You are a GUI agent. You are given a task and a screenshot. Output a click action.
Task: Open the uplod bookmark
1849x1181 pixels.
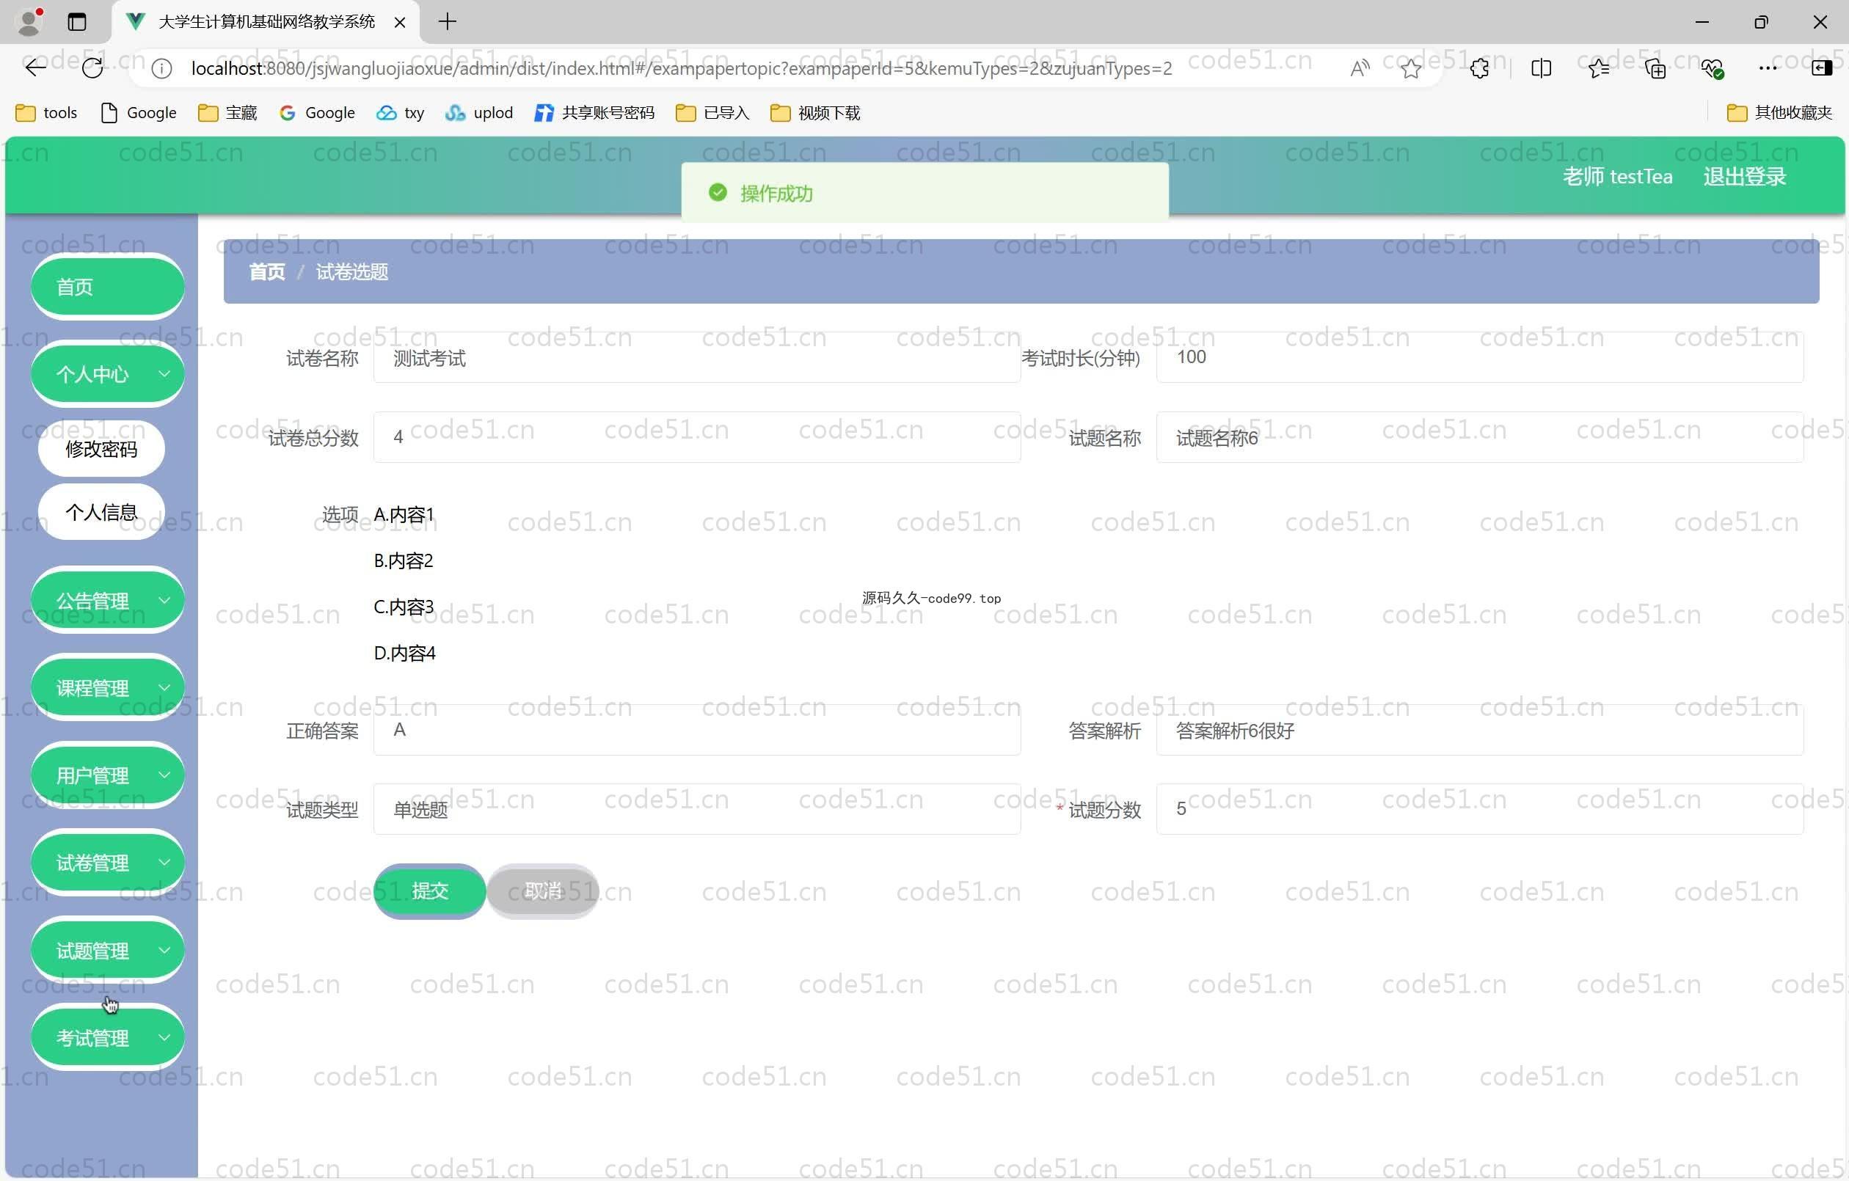click(x=478, y=113)
